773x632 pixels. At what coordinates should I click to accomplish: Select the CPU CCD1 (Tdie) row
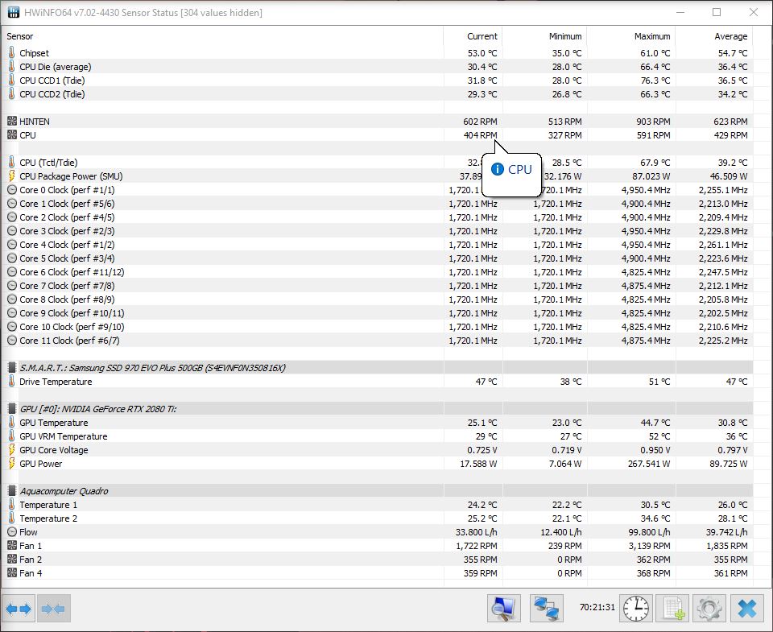[x=377, y=80]
